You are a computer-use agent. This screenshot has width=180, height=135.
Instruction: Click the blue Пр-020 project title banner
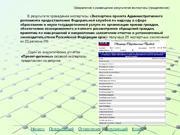132,55
